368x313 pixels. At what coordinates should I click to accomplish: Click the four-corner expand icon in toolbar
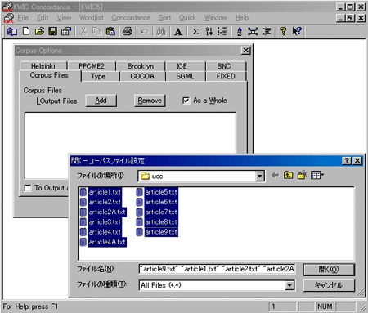pos(253,32)
